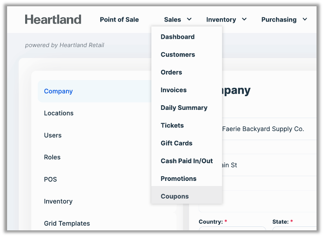
Task: Expand the Purchasing dropdown menu
Action: coord(284,20)
